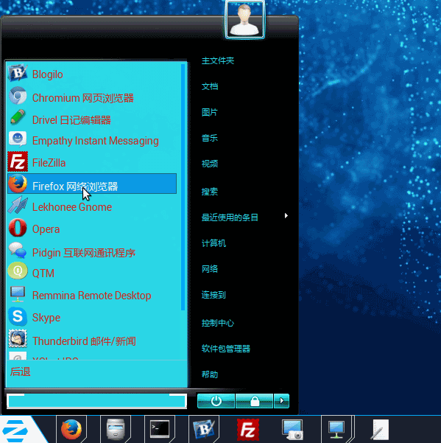Open the file manager drawer icon in taskbar
Screen dimensions: 441x443
coord(116,430)
